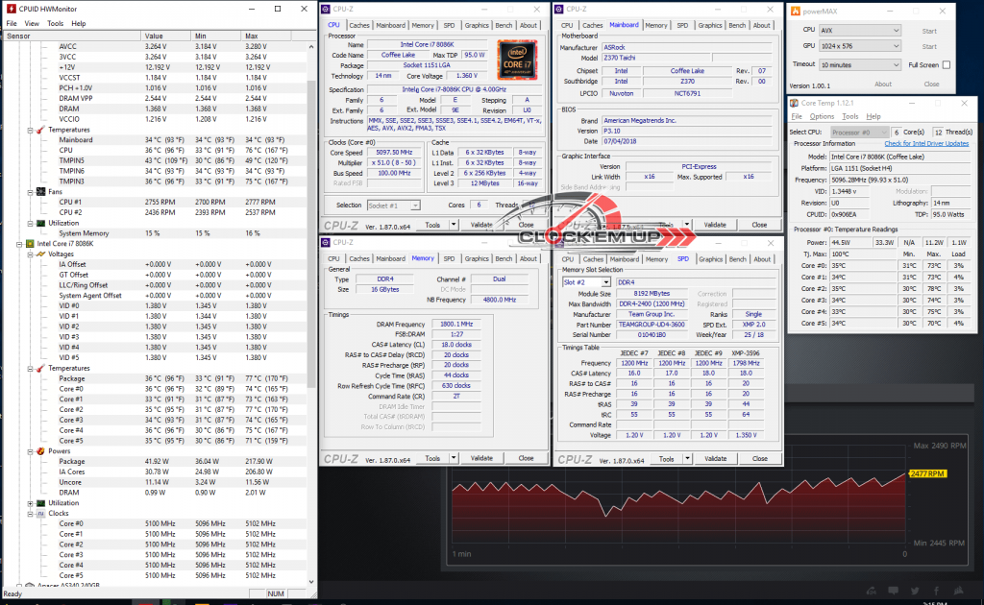The image size is (984, 605).
Task: Click the powerMAX title bar icon
Action: pos(795,12)
